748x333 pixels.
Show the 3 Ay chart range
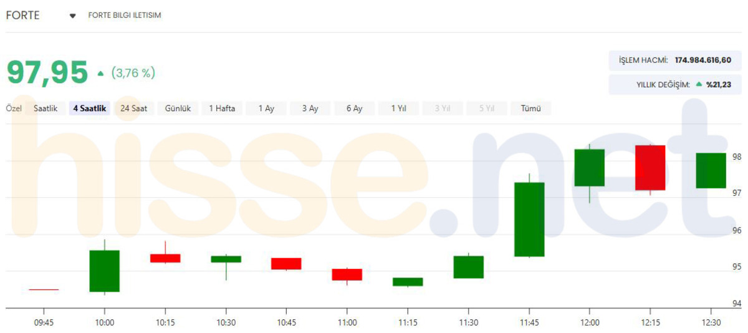point(310,109)
